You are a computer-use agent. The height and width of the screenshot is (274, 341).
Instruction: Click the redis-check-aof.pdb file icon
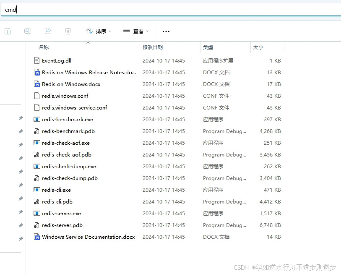[36, 154]
